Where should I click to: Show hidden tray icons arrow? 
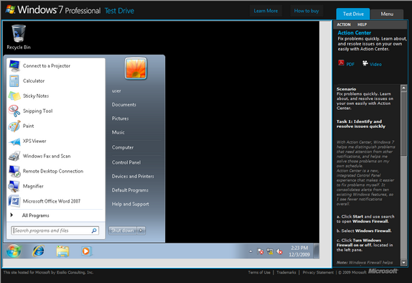[251, 251]
